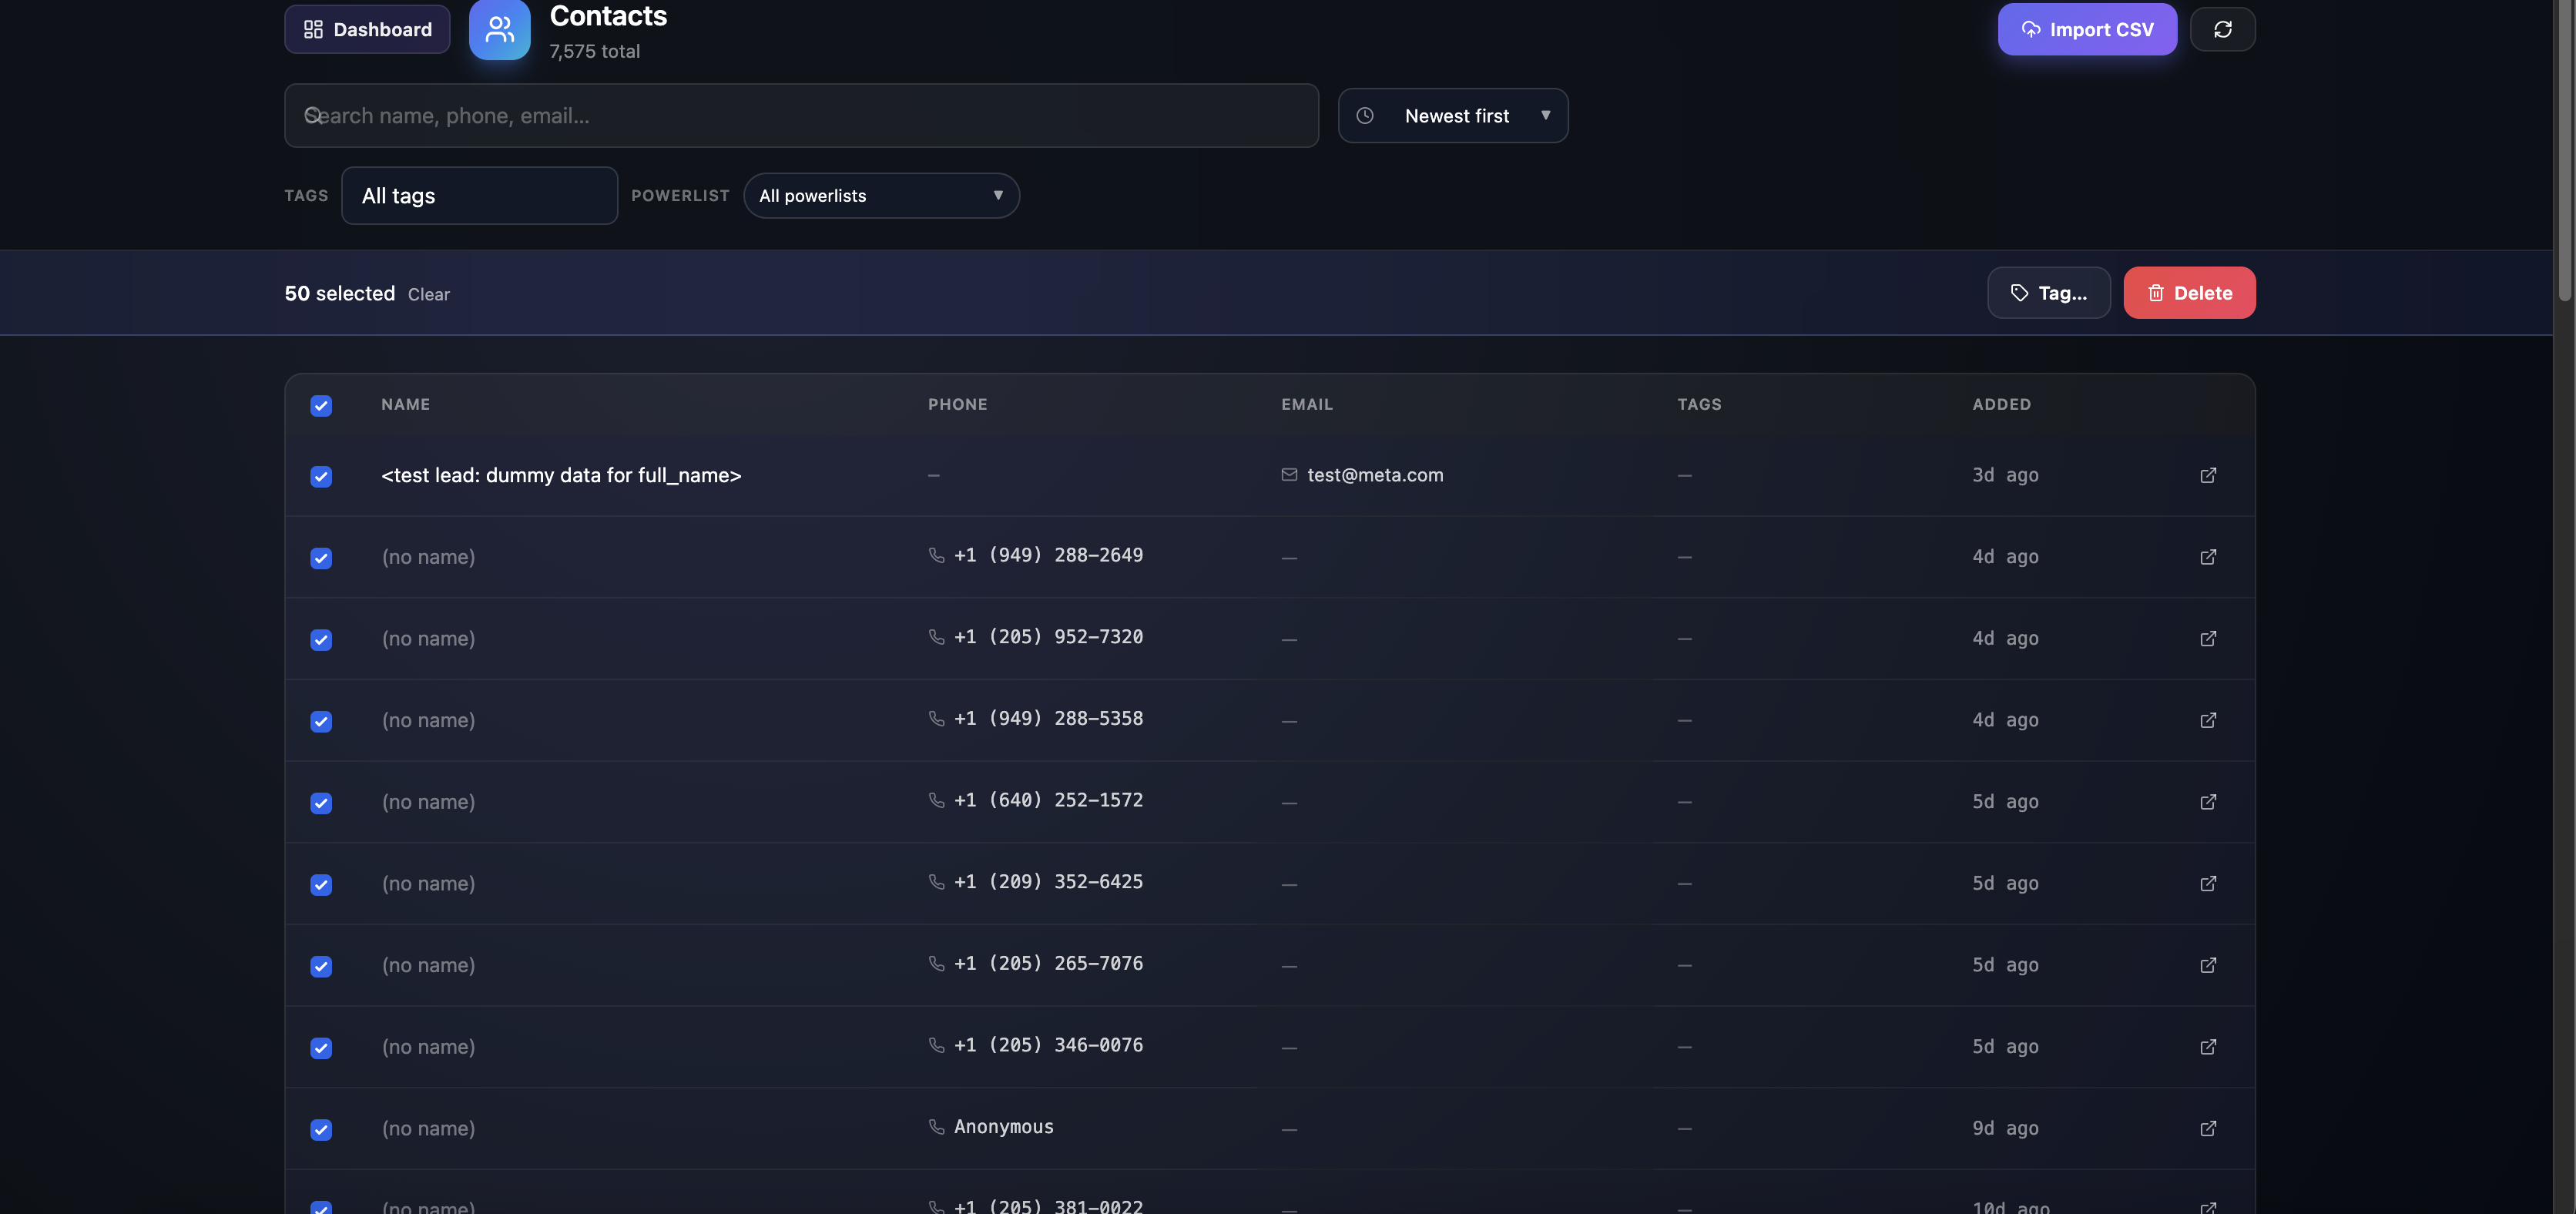The height and width of the screenshot is (1214, 2576).
Task: Open contact link for (949) 288-5358 row
Action: (2208, 720)
